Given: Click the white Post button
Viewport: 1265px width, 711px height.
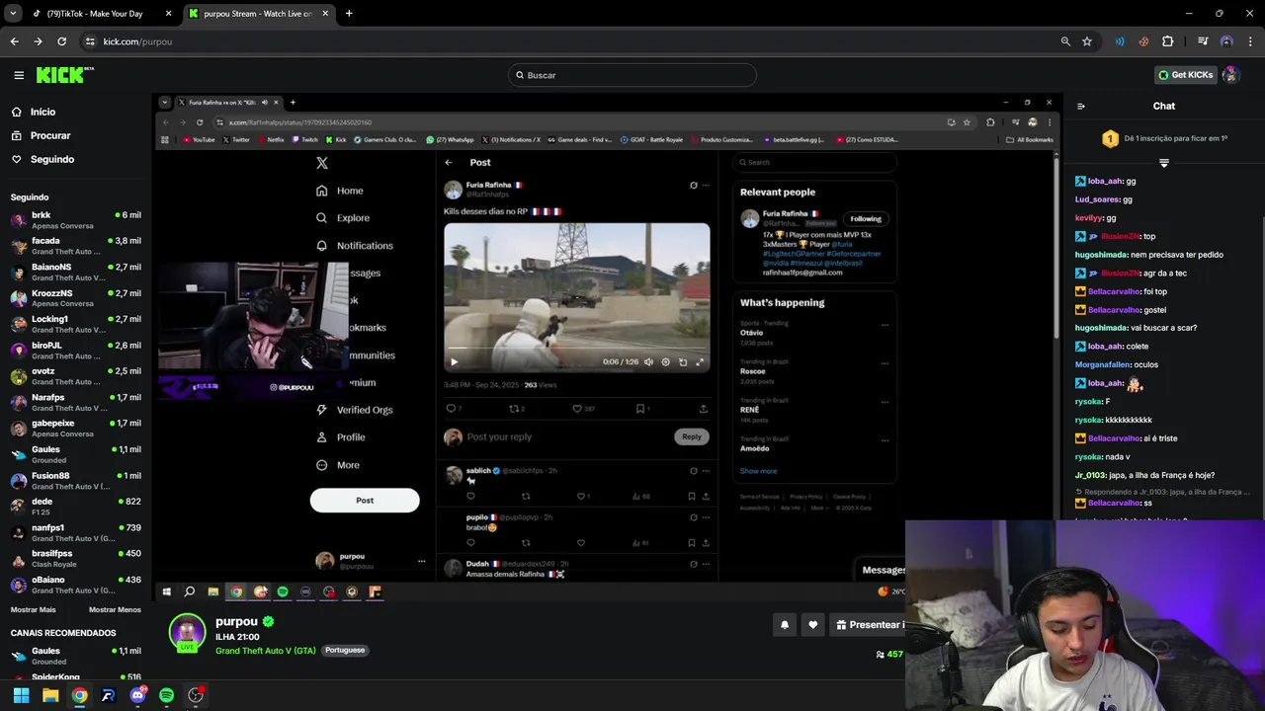Looking at the screenshot, I should coord(365,501).
